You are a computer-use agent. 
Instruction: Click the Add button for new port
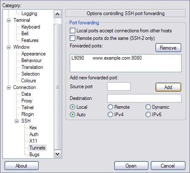tap(168, 87)
